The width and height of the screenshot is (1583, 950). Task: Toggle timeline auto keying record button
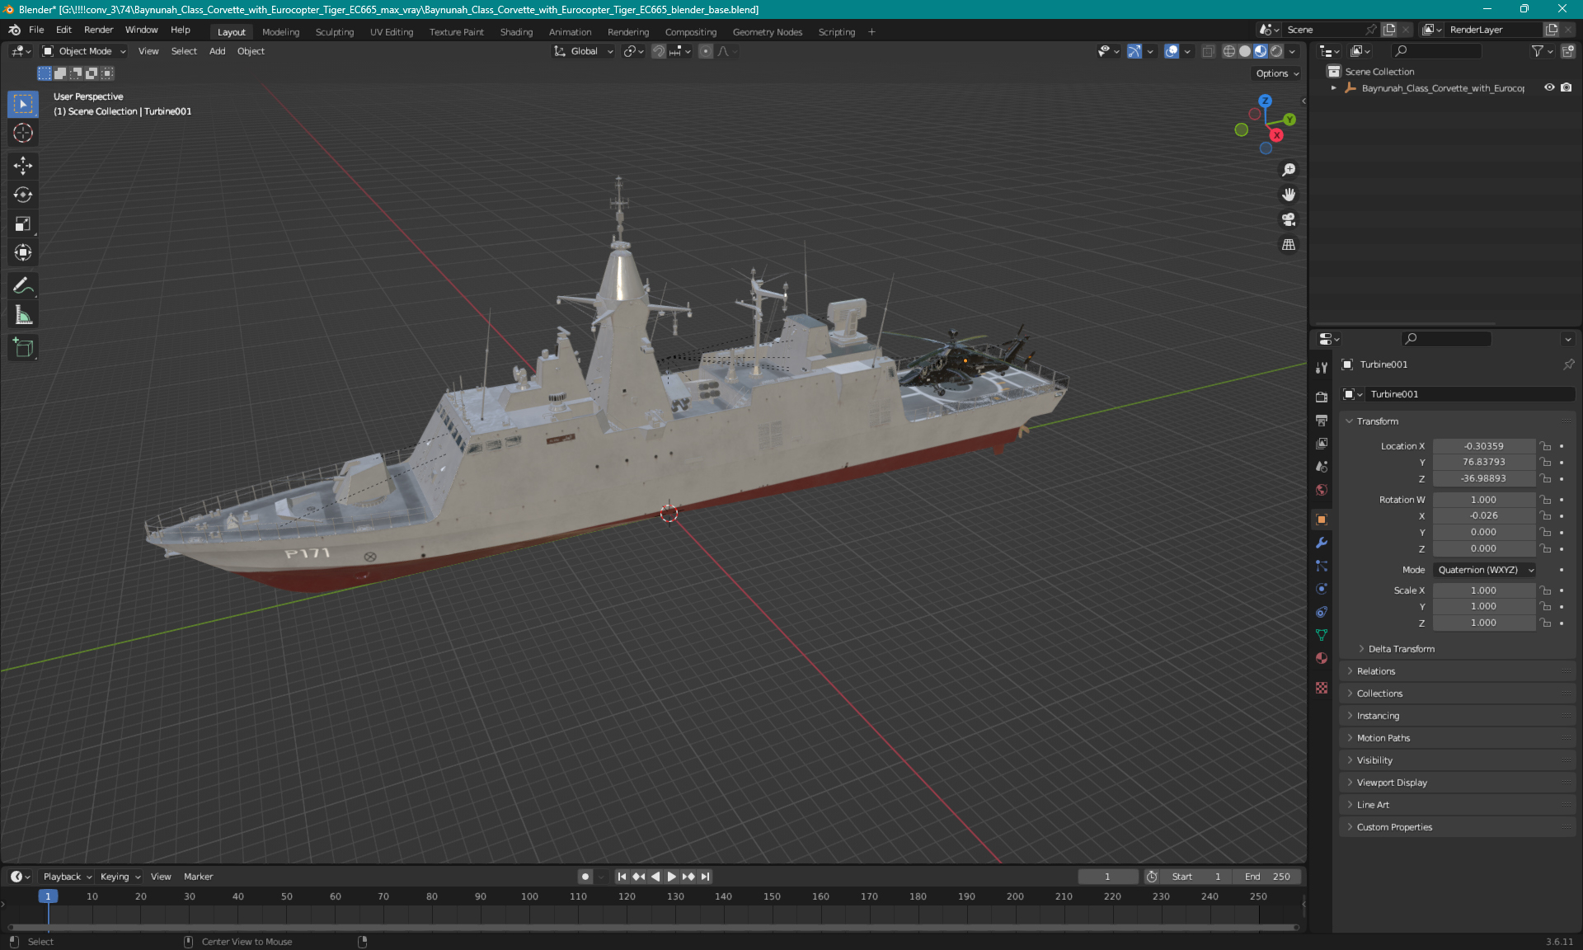[x=585, y=877]
